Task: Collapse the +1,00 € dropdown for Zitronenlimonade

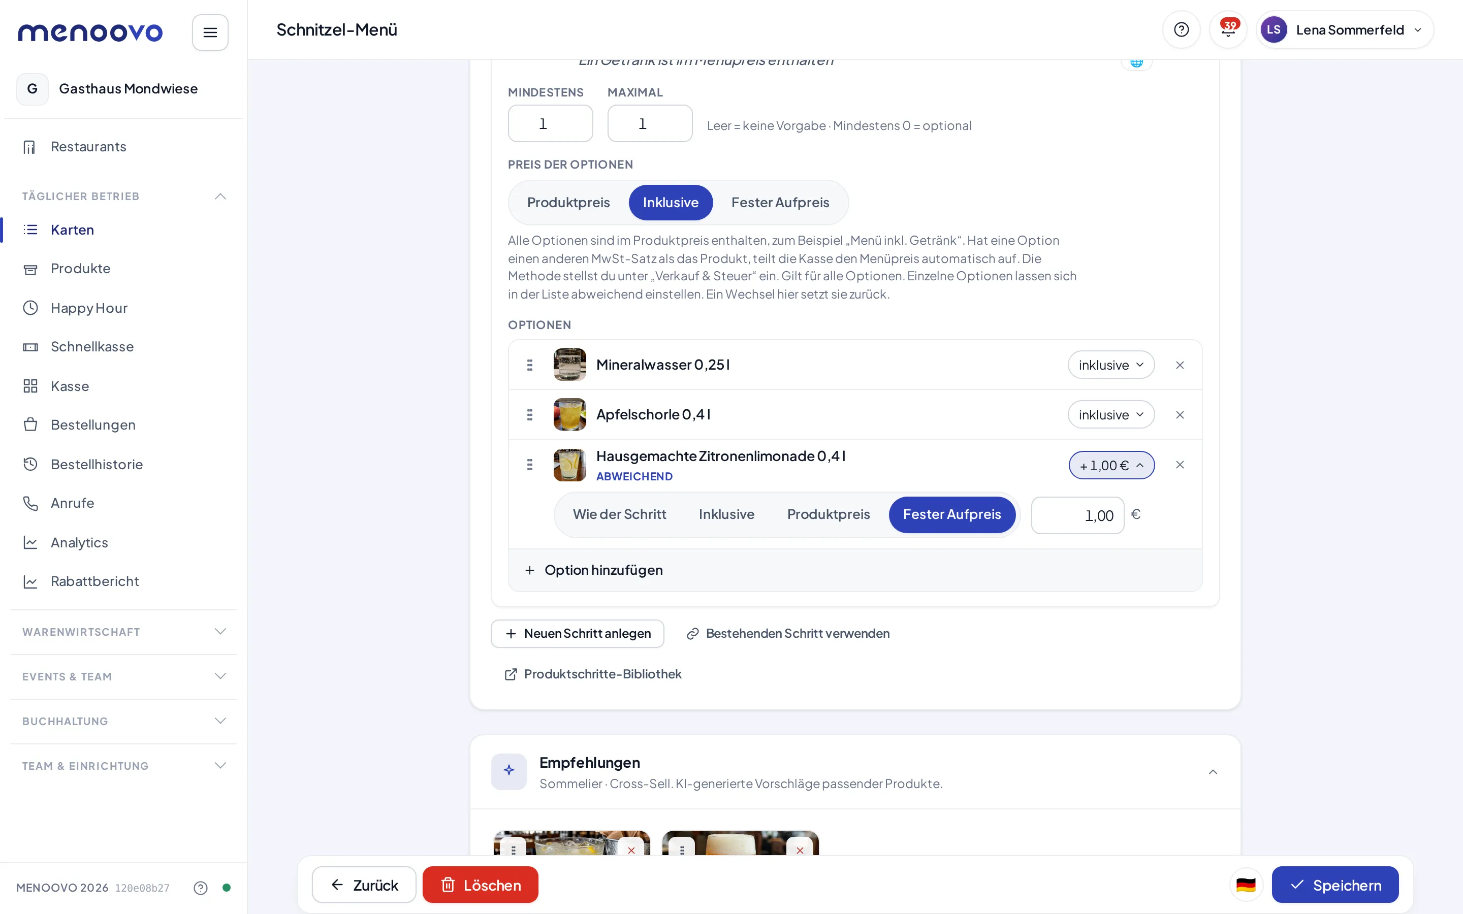Action: click(1111, 466)
